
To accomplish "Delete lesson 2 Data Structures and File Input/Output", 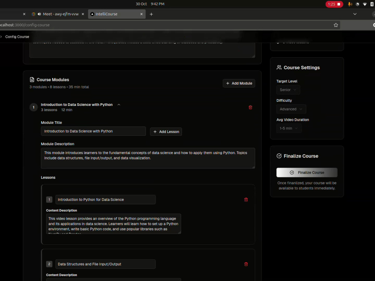I will coord(246,264).
